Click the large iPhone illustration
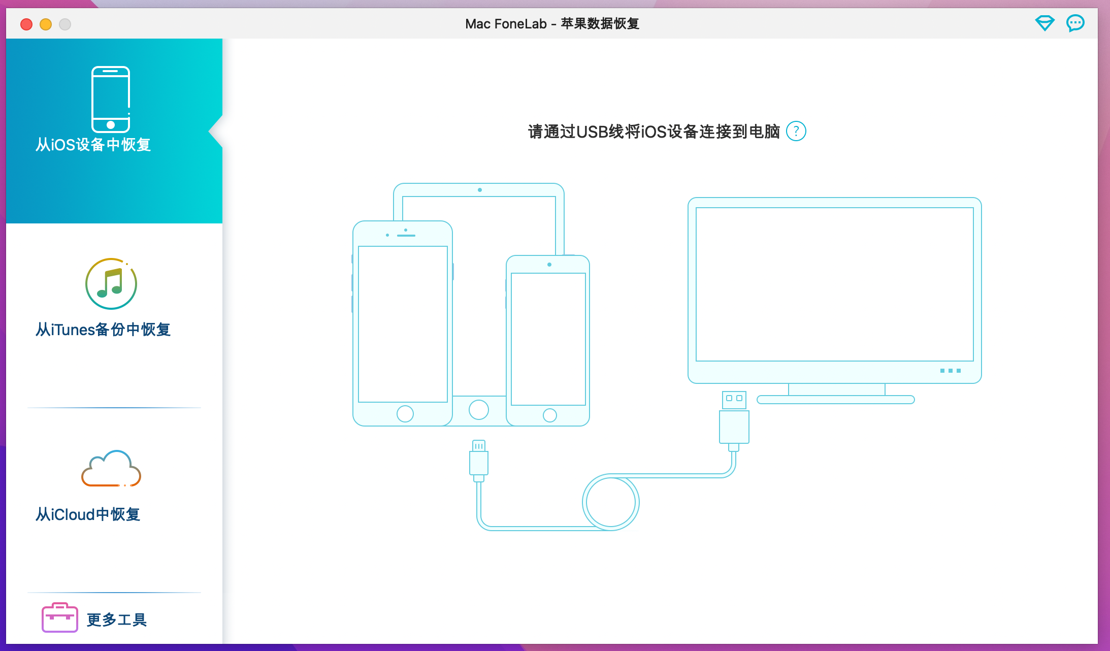 click(403, 323)
